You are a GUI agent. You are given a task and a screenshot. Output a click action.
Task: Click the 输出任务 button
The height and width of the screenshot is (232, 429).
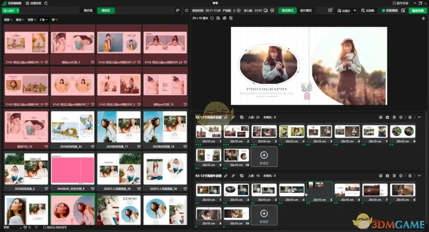418,11
